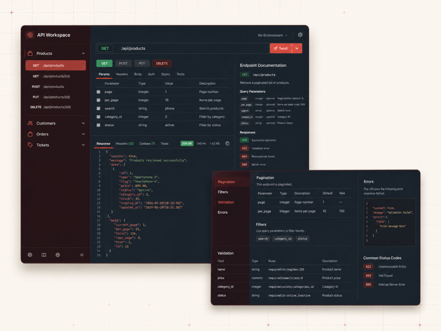Open the documentation book icon in sidebar footer
The image size is (441, 331).
coord(44,255)
